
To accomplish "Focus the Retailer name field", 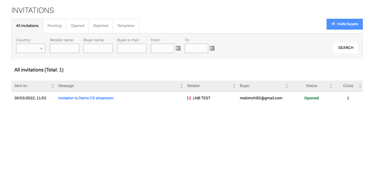I will (65, 48).
